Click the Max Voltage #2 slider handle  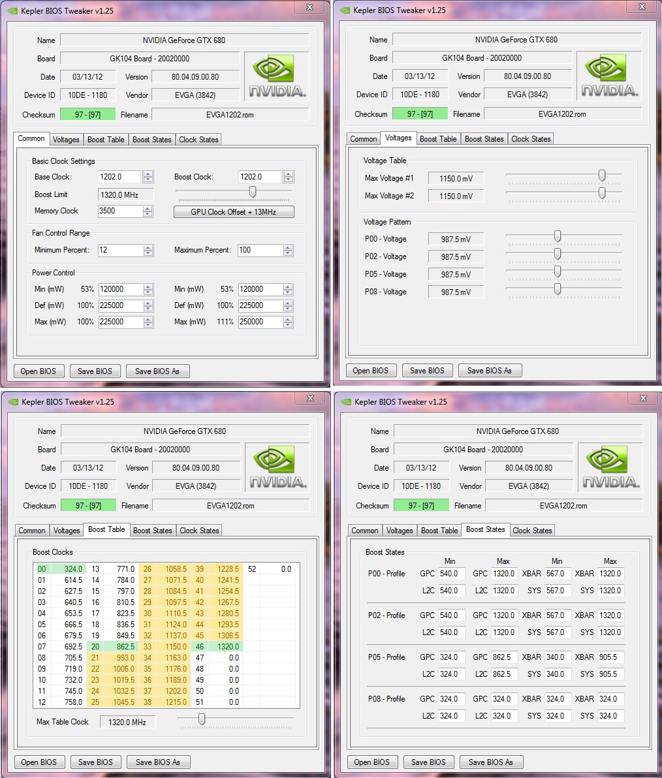[x=602, y=193]
